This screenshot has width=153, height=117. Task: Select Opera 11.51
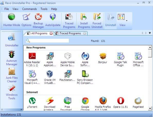point(120,103)
